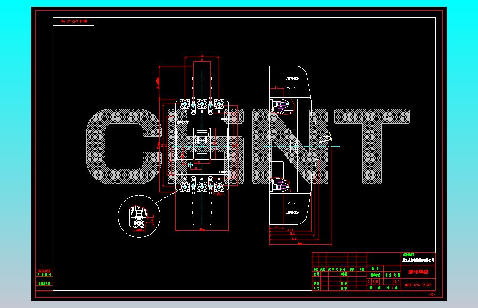Viewport: 478px width, 308px height.
Task: Click the red drawing title in title block
Action: 418,272
